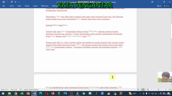Open the Bandicam red record taskbar icon
Viewport: 172px width, 96px height.
(x=71, y=94)
